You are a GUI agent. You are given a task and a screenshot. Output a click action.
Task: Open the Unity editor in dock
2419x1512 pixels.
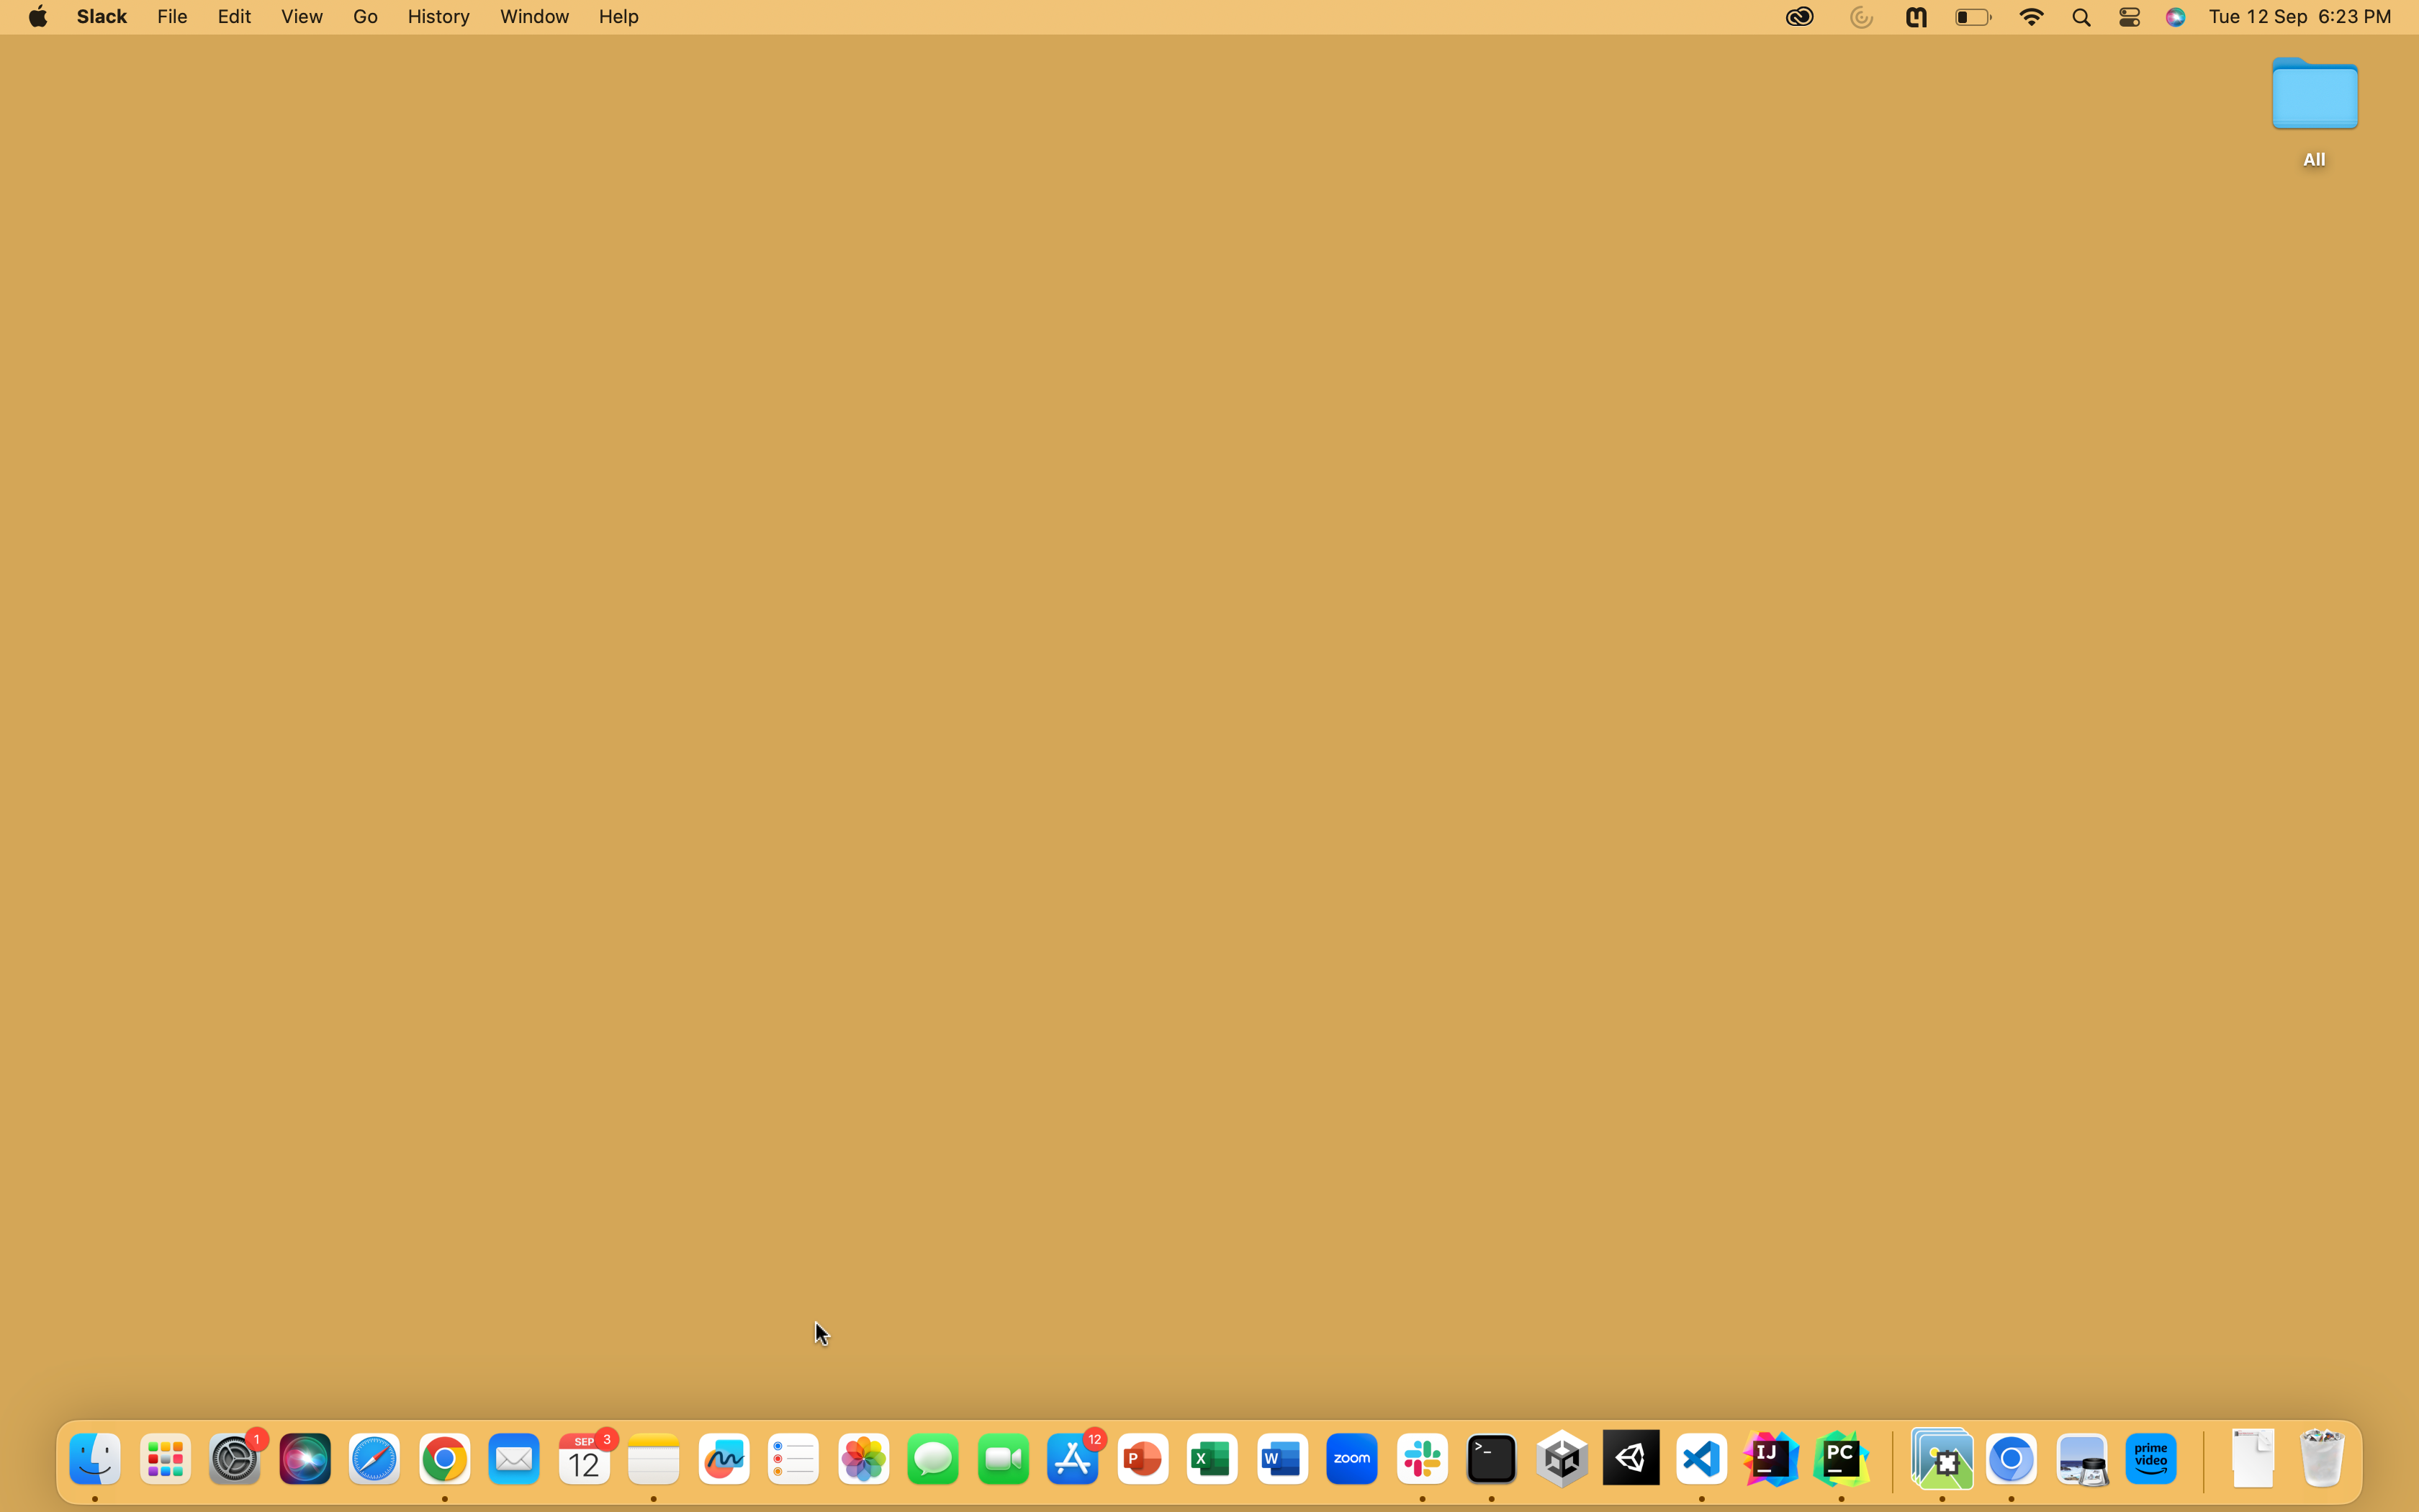[1631, 1458]
